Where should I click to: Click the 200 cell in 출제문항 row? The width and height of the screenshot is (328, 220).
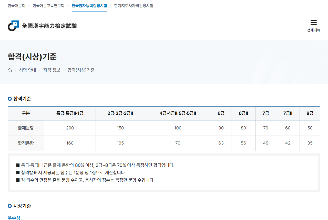[x=70, y=128]
